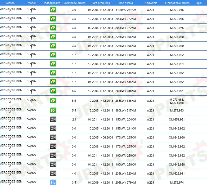Viewport: 207px width, 187px height.
Task: Click the 'Moc silnika' column header
Action: coord(125,3)
